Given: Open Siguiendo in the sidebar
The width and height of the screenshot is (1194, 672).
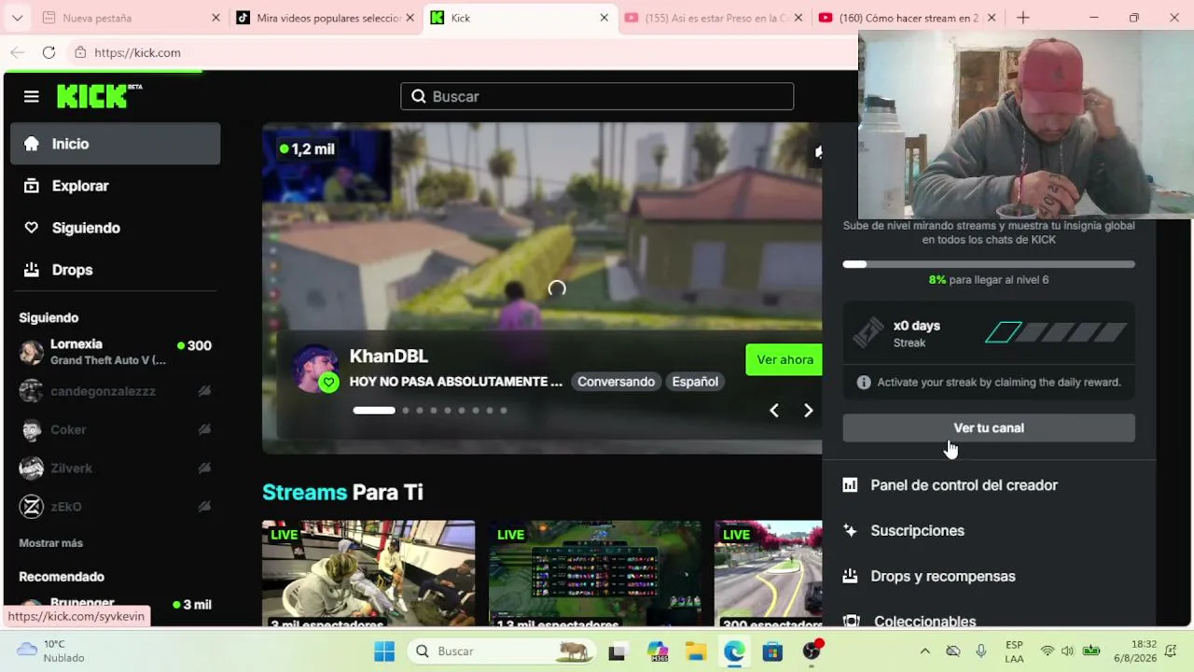Looking at the screenshot, I should 116,228.
